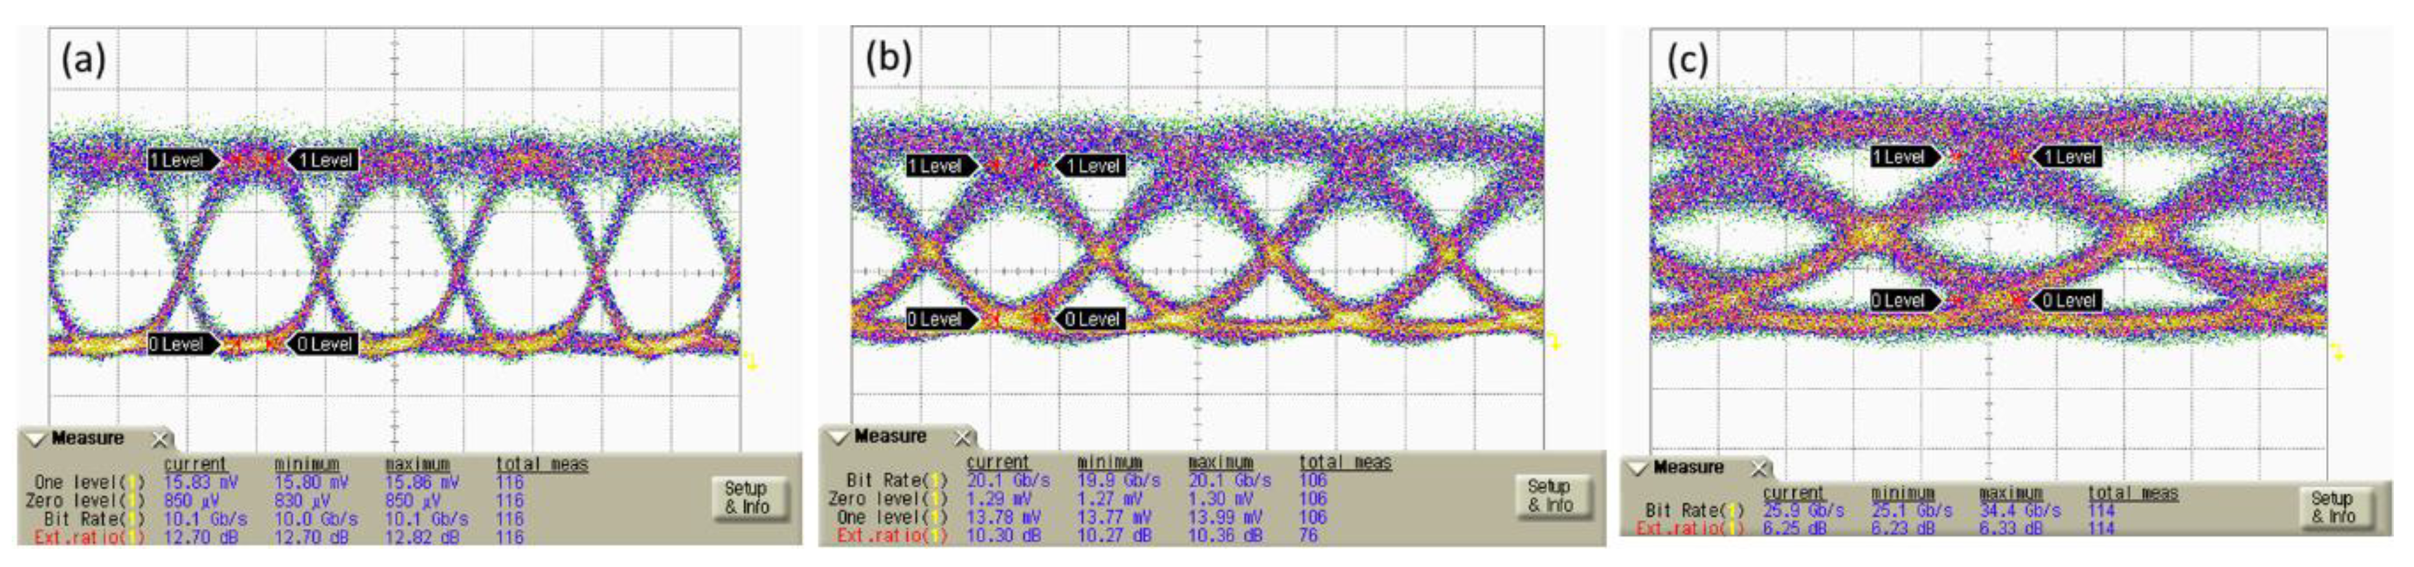
Task: Click the 'Bit Rate' row label in panel (a)
Action: click(94, 519)
